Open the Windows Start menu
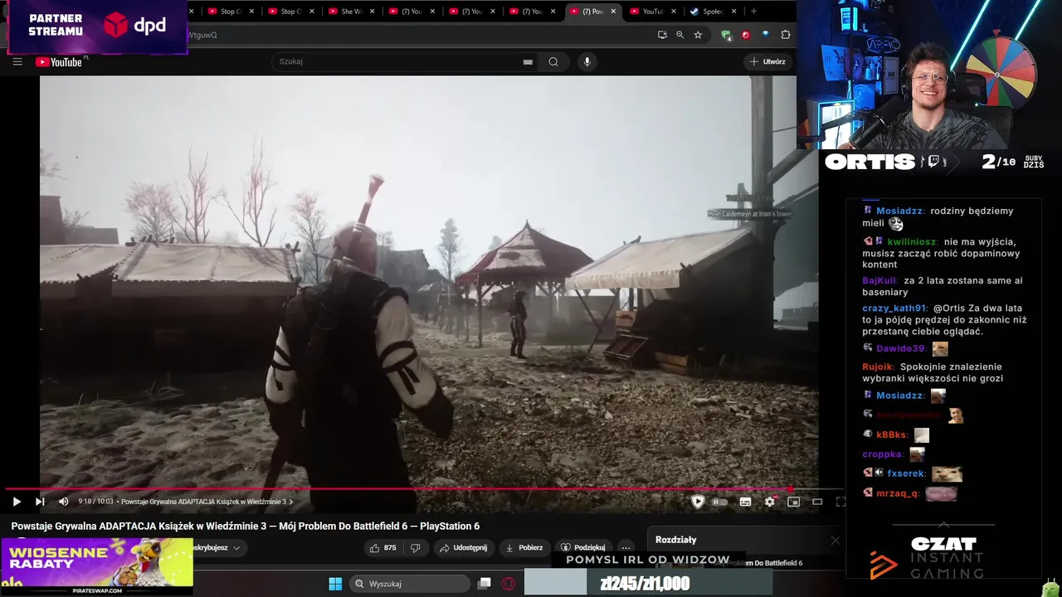Screen dimensions: 1062x597 (335, 584)
